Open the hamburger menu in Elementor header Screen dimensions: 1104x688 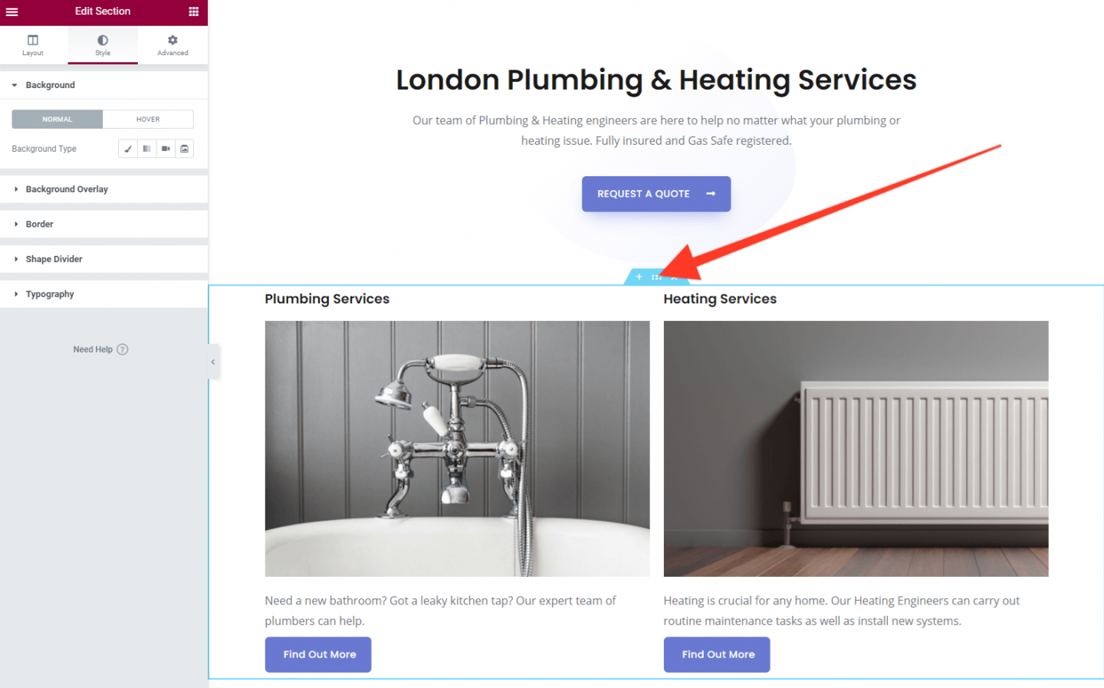coord(11,11)
